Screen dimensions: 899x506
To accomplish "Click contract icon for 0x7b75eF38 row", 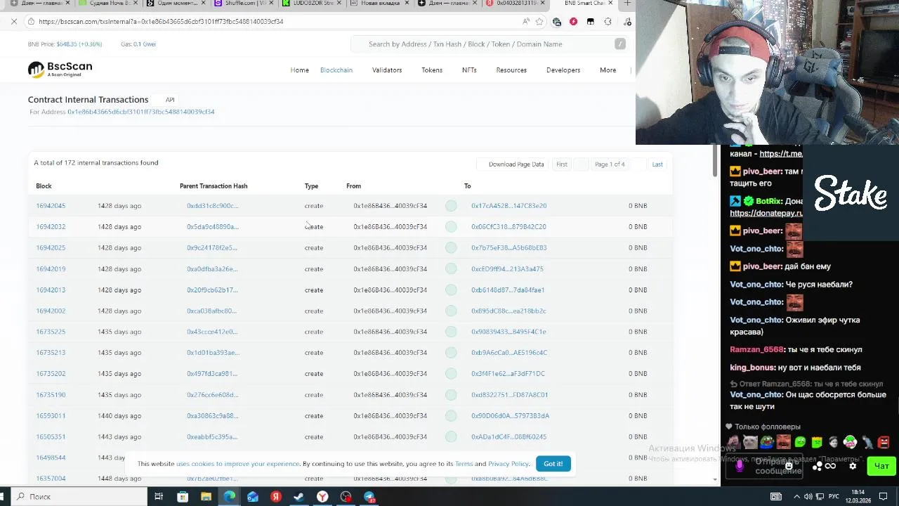I will 451,248.
